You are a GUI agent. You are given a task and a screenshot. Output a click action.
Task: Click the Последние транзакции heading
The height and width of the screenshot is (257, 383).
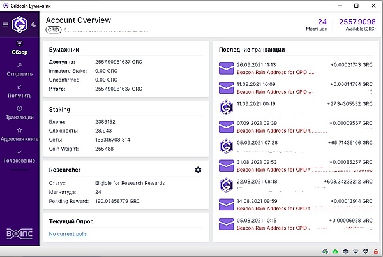(252, 50)
